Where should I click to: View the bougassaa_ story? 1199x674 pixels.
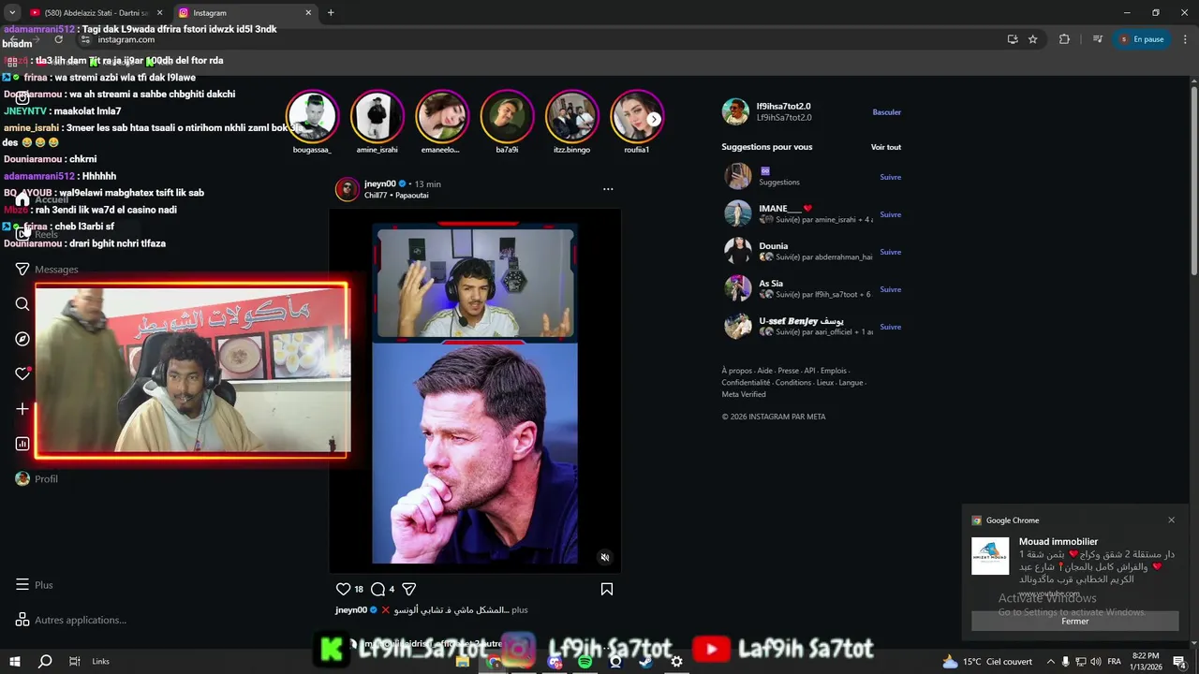(312, 115)
